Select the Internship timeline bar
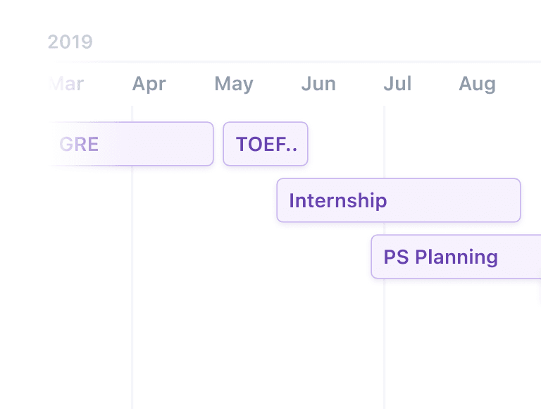Image resolution: width=541 pixels, height=409 pixels. coord(399,200)
